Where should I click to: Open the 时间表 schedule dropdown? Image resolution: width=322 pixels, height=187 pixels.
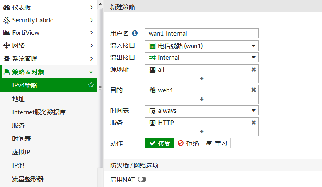[202, 111]
